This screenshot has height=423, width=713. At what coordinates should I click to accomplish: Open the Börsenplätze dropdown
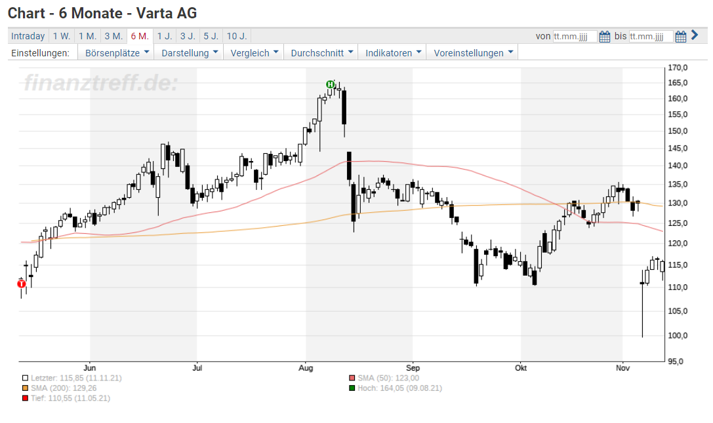pyautogui.click(x=116, y=52)
